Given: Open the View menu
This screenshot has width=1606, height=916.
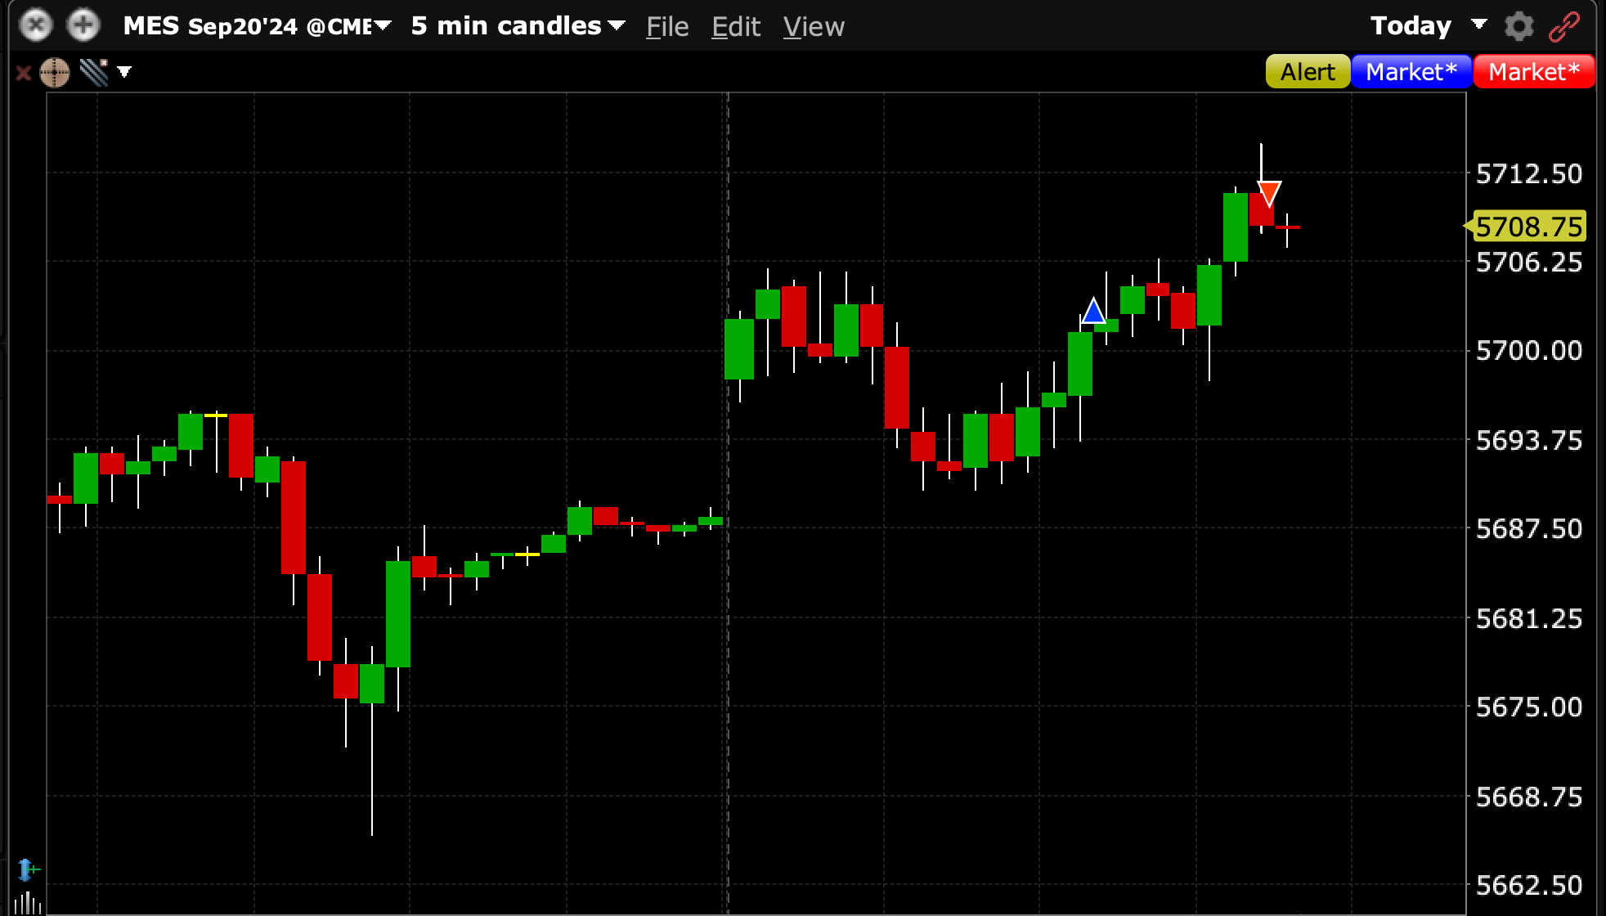Looking at the screenshot, I should click(x=814, y=27).
